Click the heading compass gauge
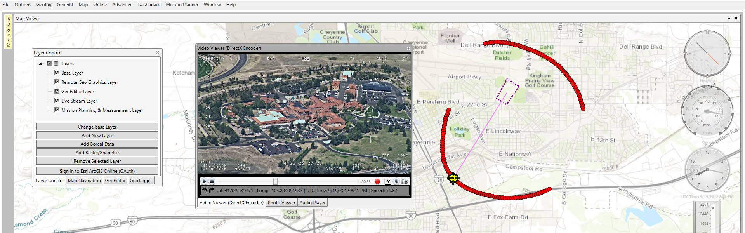The width and height of the screenshot is (745, 233). click(707, 53)
